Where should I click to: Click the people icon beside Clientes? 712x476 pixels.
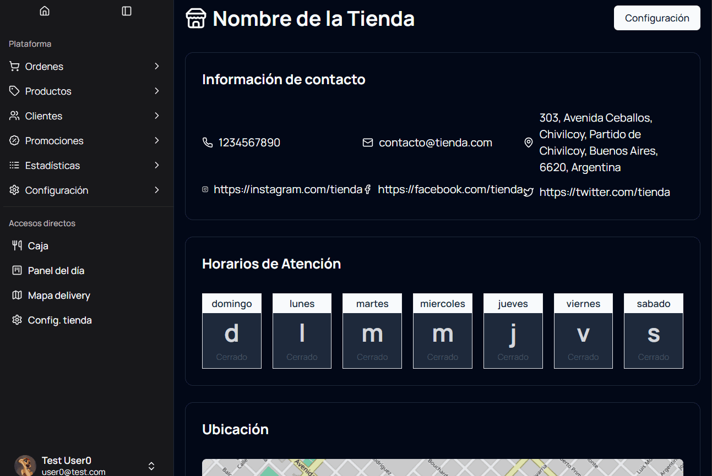pos(14,116)
